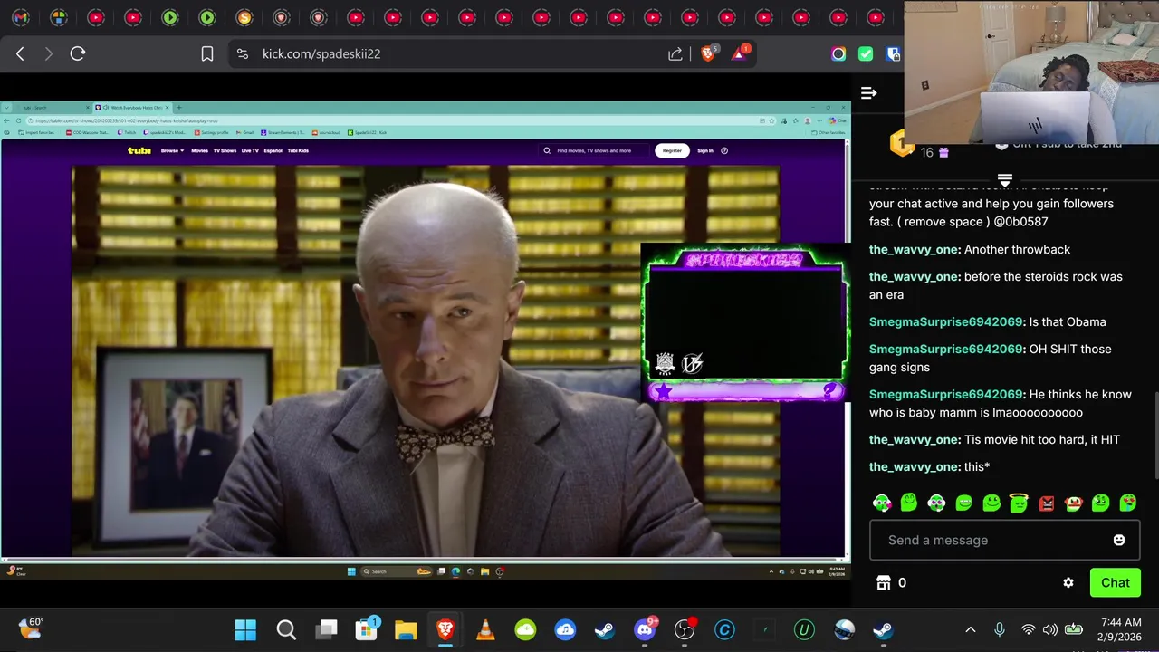Open Discord on taskbar

(x=645, y=629)
